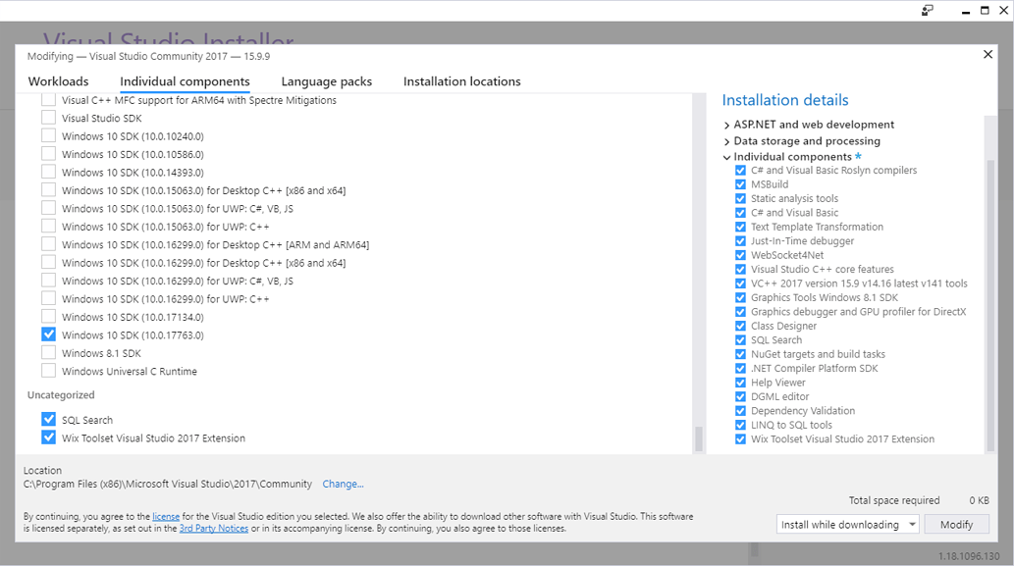
Task: Expand Data storage and processing section
Action: 726,141
